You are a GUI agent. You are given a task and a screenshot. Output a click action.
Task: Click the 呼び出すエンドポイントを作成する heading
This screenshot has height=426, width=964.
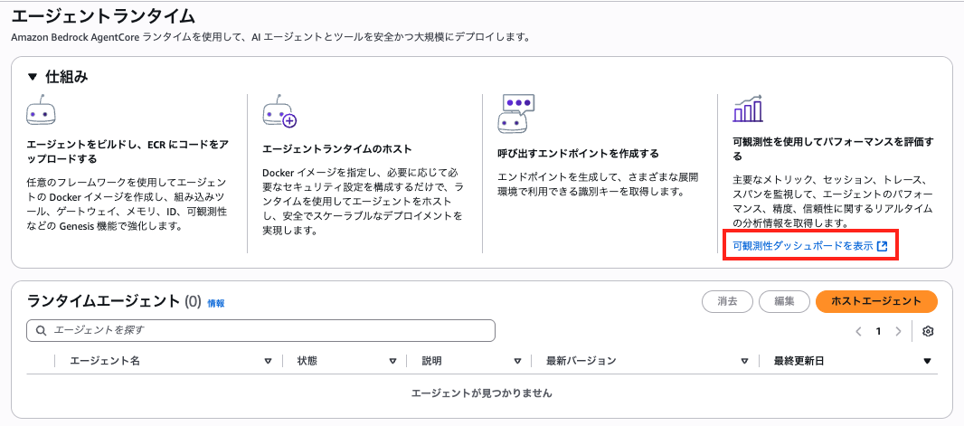pos(578,153)
